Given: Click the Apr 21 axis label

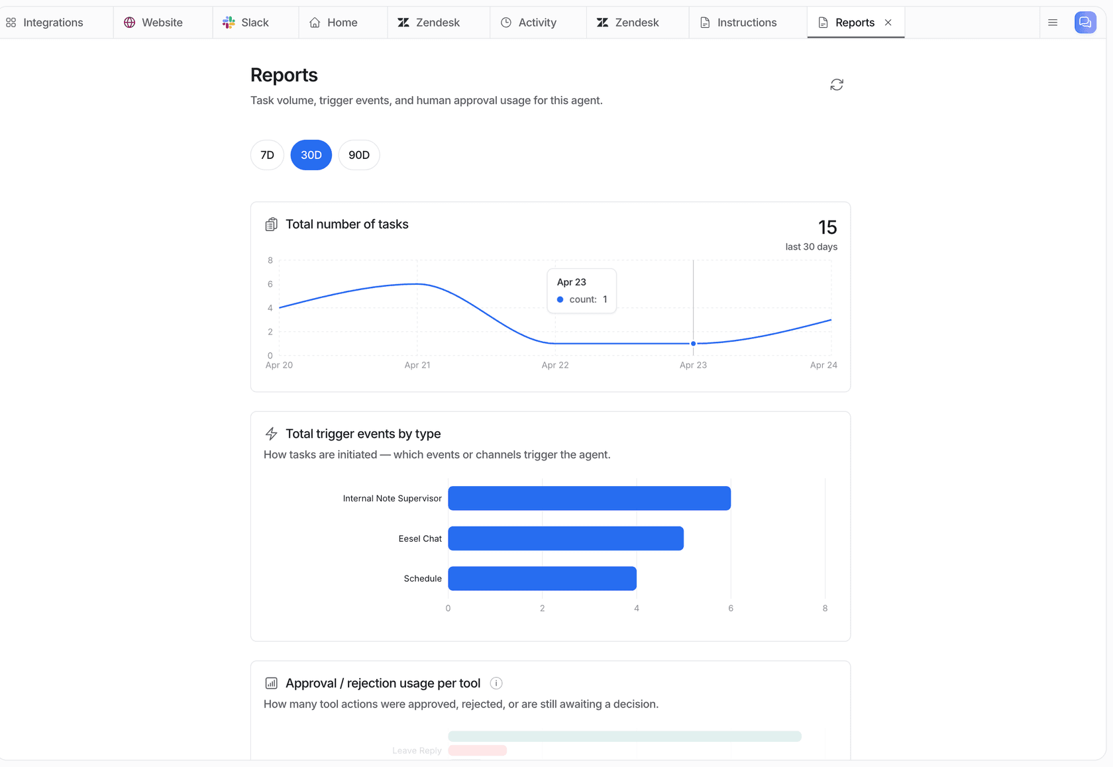Looking at the screenshot, I should click(x=417, y=365).
